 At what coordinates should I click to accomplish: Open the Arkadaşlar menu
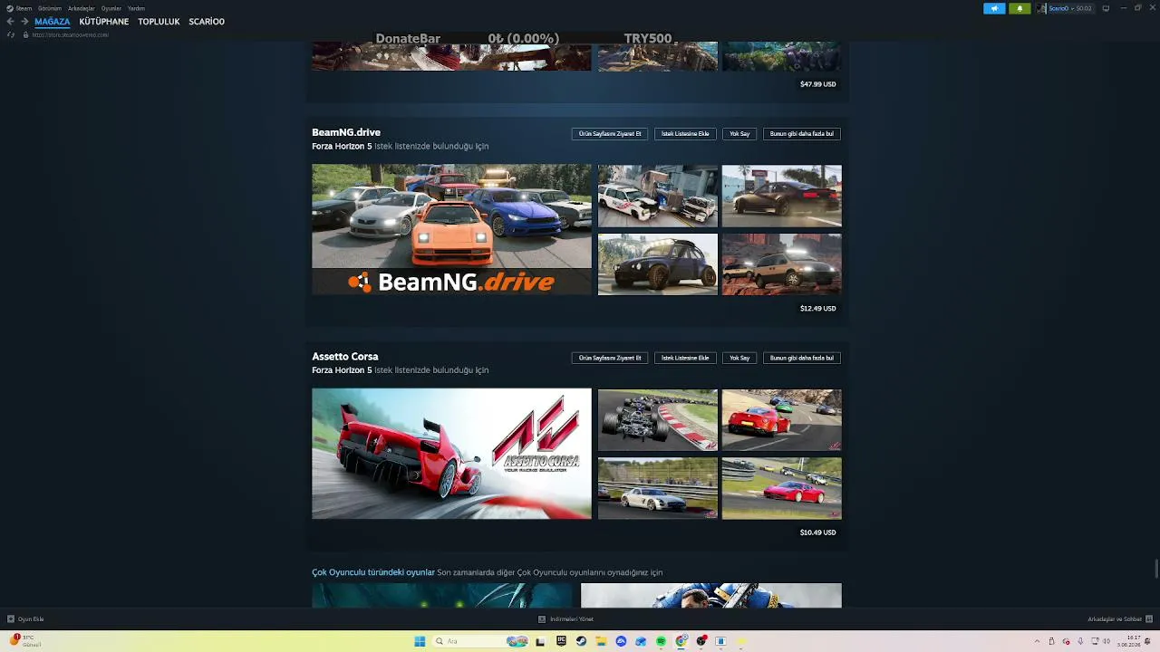[x=82, y=8]
